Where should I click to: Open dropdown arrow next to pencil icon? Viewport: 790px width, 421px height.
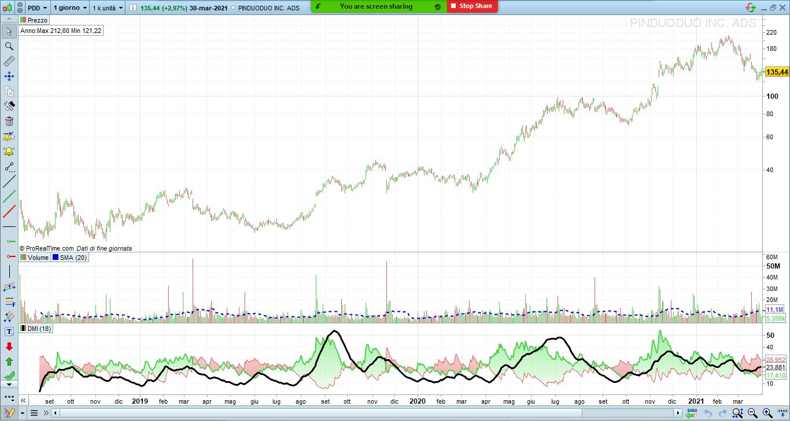click(23, 413)
